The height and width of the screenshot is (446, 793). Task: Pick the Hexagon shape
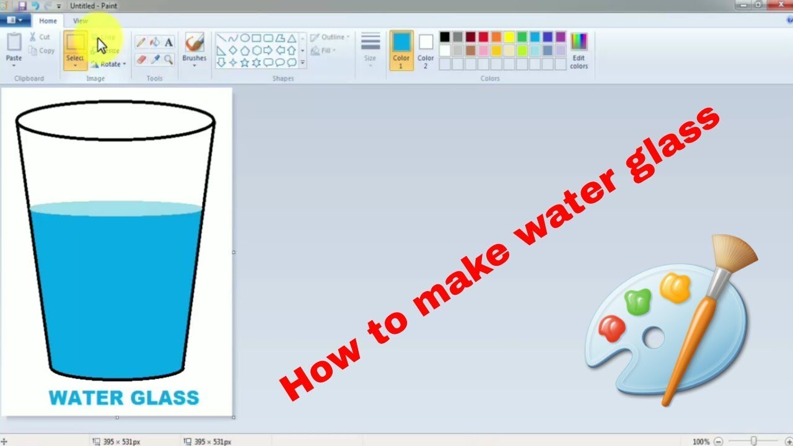(x=256, y=50)
